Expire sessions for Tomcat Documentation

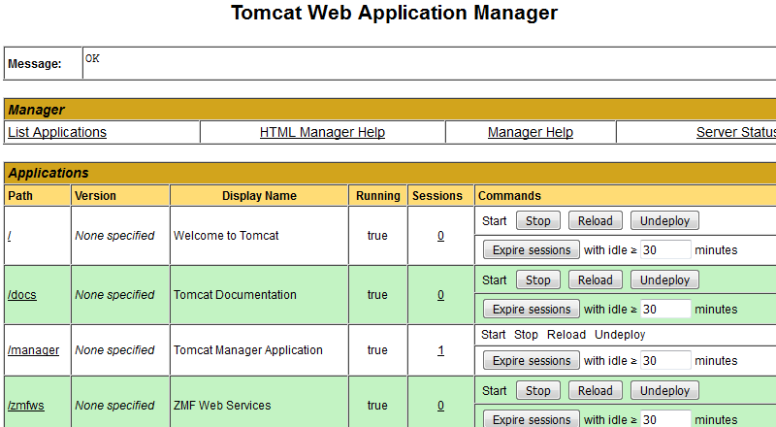click(532, 310)
